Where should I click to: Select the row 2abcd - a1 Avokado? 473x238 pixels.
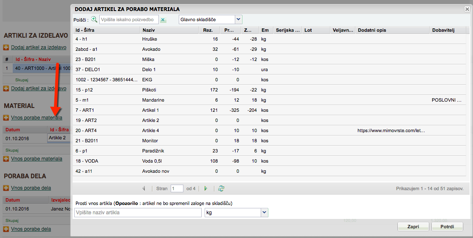[269, 50]
